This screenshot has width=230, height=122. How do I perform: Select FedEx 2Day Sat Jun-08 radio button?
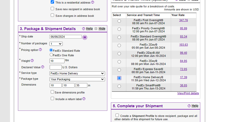pos(119,46)
